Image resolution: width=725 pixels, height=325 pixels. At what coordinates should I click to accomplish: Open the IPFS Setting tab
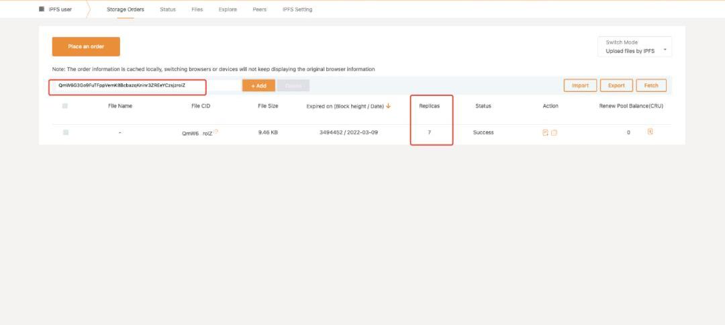pyautogui.click(x=297, y=9)
